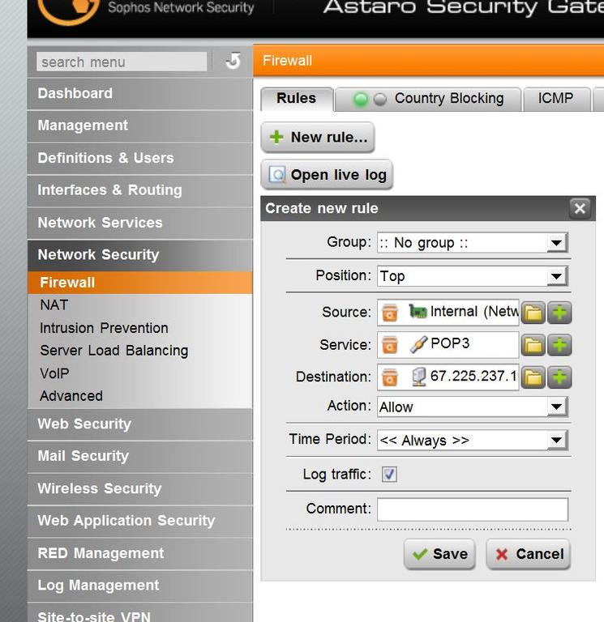
Task: Open the Group dropdown
Action: (x=473, y=243)
